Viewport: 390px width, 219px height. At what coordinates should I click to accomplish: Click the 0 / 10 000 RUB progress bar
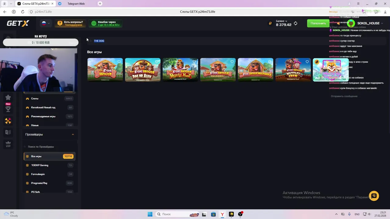pyautogui.click(x=41, y=43)
